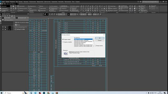This screenshot has width=168, height=94.
Task: Toggle visibility eye of Вид 9 (1:200)
Action: tap(3, 29)
